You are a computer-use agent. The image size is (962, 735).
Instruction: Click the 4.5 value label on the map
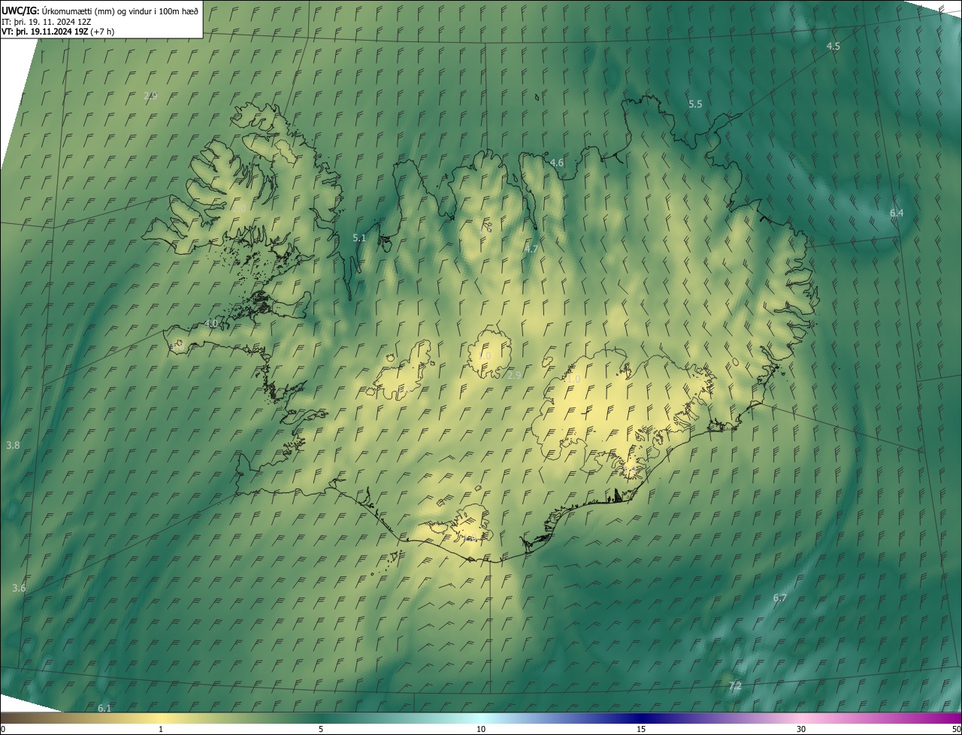tap(833, 47)
